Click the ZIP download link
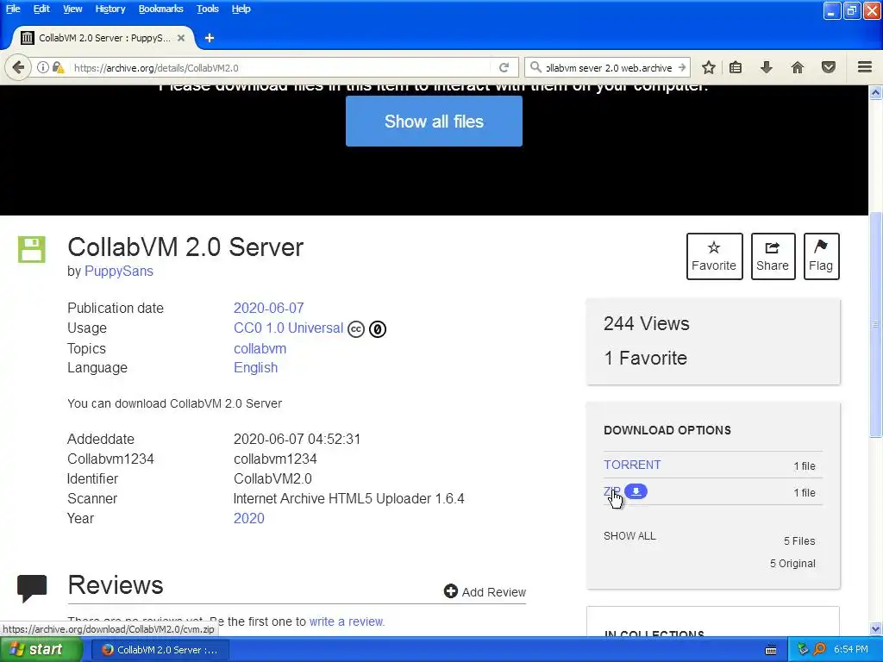The height and width of the screenshot is (662, 883). [612, 491]
